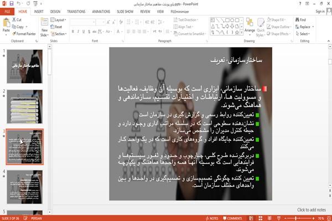Start Slide Show from status bar icon
The image size is (332, 221).
[x=279, y=218]
